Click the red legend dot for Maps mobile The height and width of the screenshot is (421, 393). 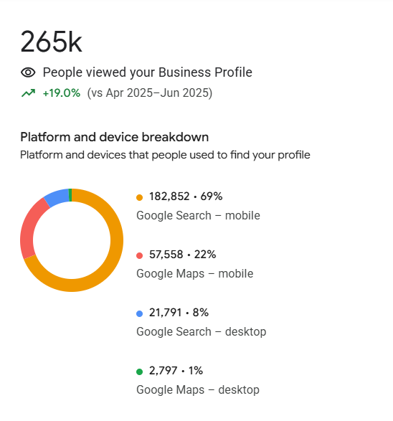(x=139, y=255)
